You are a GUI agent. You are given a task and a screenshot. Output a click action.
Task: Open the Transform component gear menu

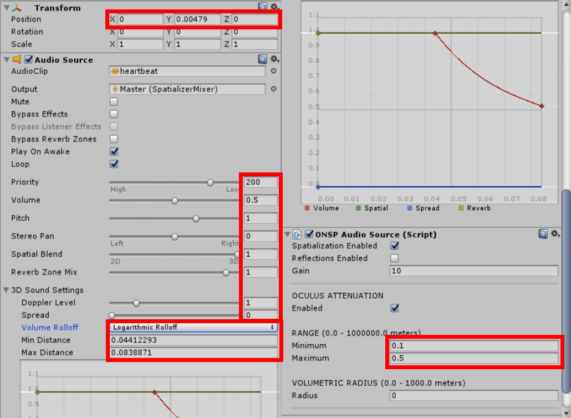(x=273, y=7)
